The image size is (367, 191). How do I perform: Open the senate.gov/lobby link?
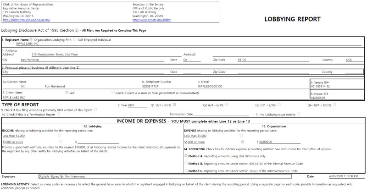tap(151, 20)
